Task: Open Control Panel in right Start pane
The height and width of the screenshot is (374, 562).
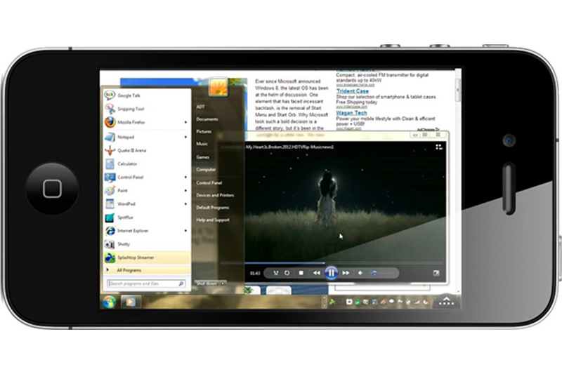Action: pos(209,182)
